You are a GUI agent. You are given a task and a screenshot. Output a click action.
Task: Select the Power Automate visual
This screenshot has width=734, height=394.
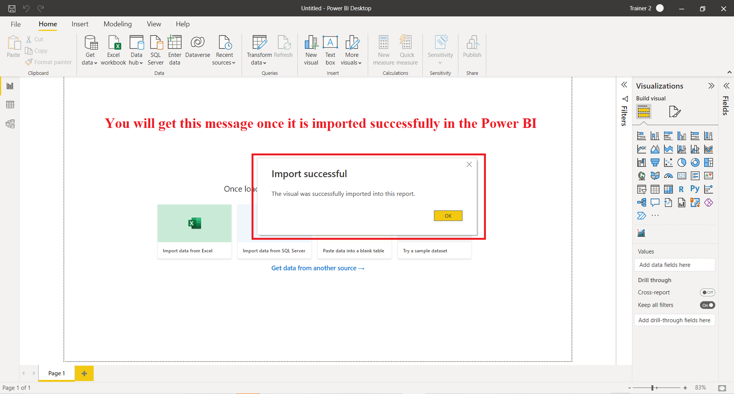click(x=641, y=216)
